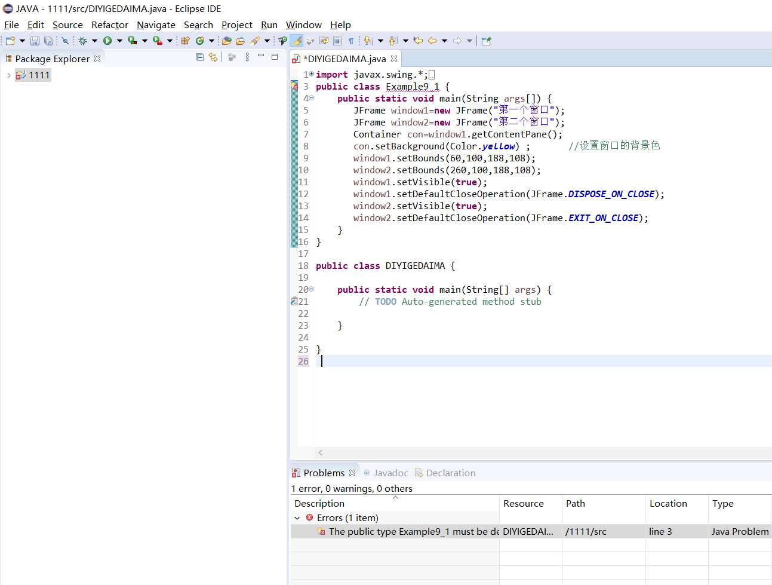Click the New file toolbar icon
Viewport: 772px width, 585px height.
[x=10, y=41]
